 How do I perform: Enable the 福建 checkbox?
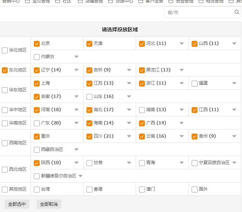point(195,83)
